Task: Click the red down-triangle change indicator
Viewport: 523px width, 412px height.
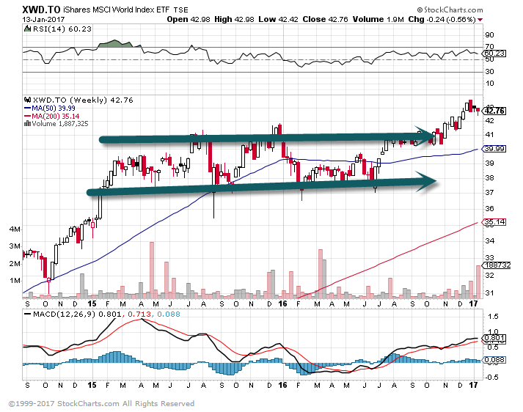Action: pyautogui.click(x=480, y=20)
